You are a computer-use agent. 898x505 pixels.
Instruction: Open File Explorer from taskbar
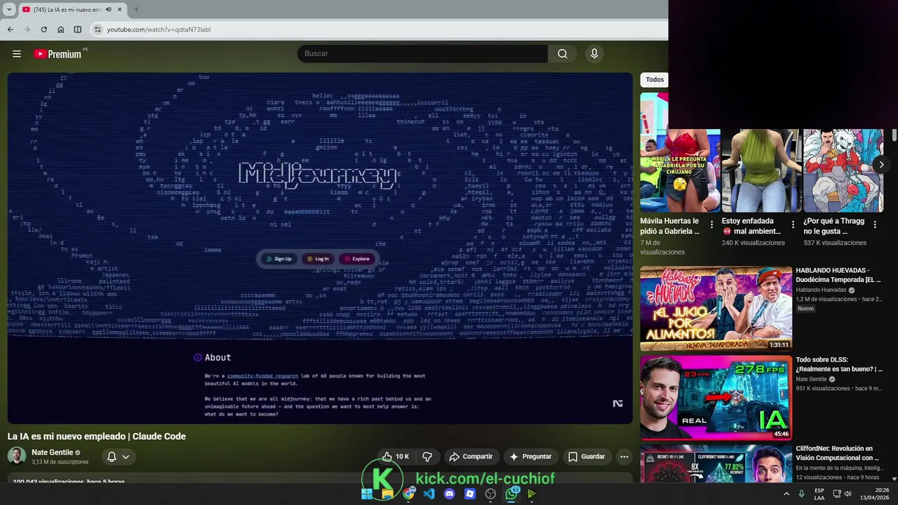click(387, 494)
